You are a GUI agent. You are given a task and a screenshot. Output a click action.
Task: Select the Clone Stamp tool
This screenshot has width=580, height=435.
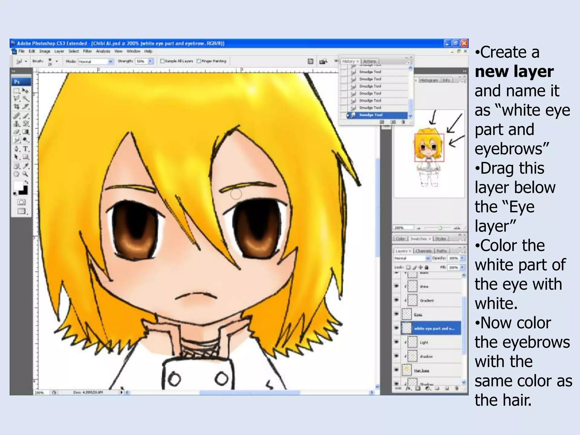pyautogui.click(x=17, y=124)
